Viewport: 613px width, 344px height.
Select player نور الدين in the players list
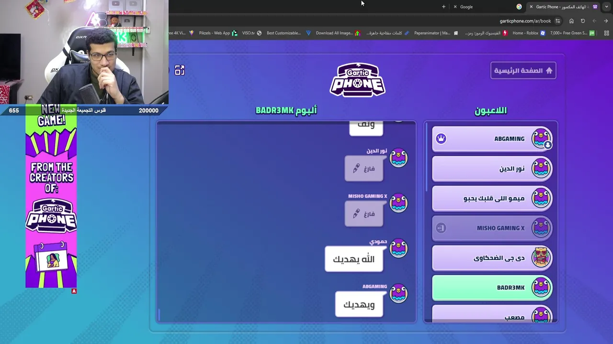(x=492, y=169)
